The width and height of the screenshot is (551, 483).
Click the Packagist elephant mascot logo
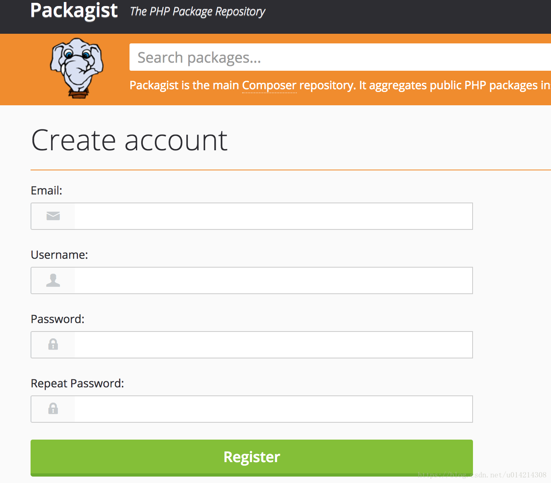(x=77, y=68)
